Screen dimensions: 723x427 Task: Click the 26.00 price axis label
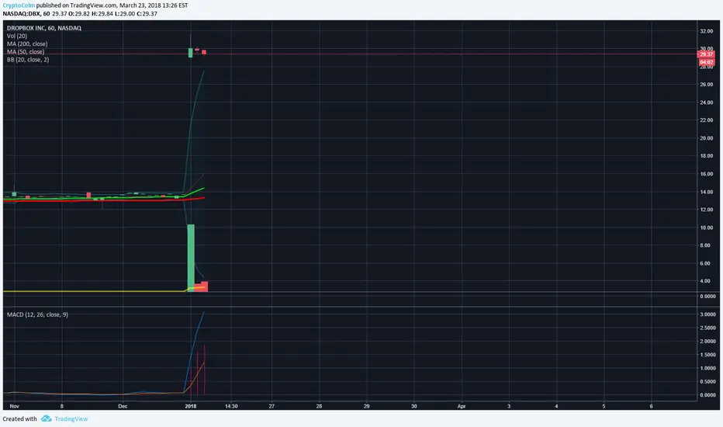(706, 85)
